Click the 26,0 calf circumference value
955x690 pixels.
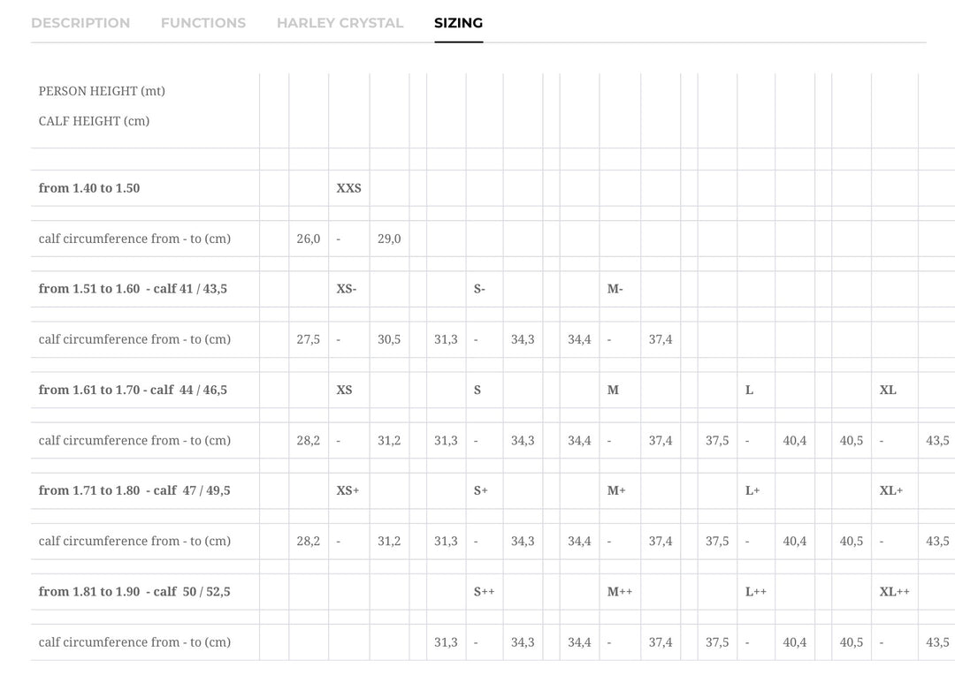tap(309, 239)
